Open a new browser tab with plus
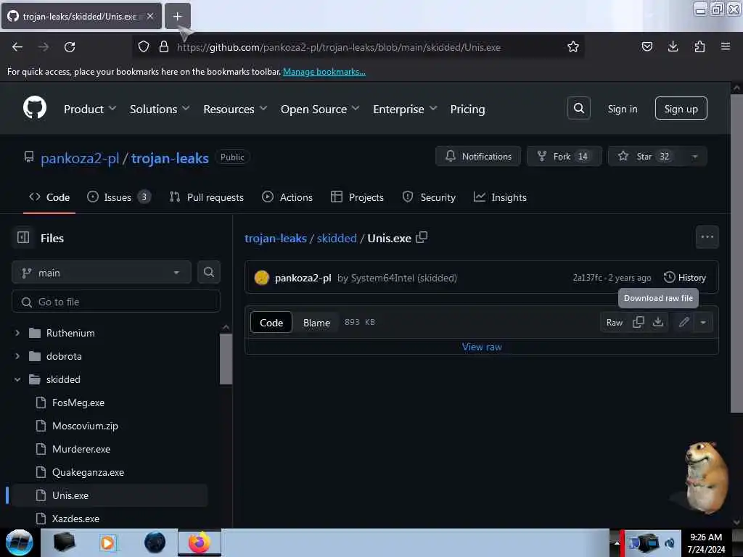 point(177,16)
